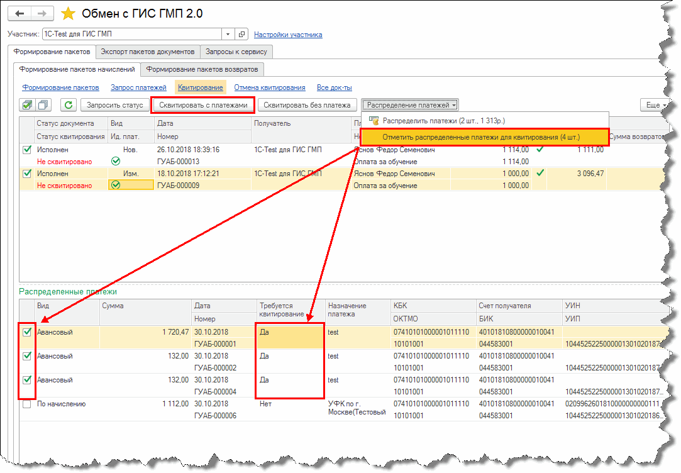Click date 26.10.2018 18:39:16 cell
The height and width of the screenshot is (473, 681).
click(x=203, y=150)
